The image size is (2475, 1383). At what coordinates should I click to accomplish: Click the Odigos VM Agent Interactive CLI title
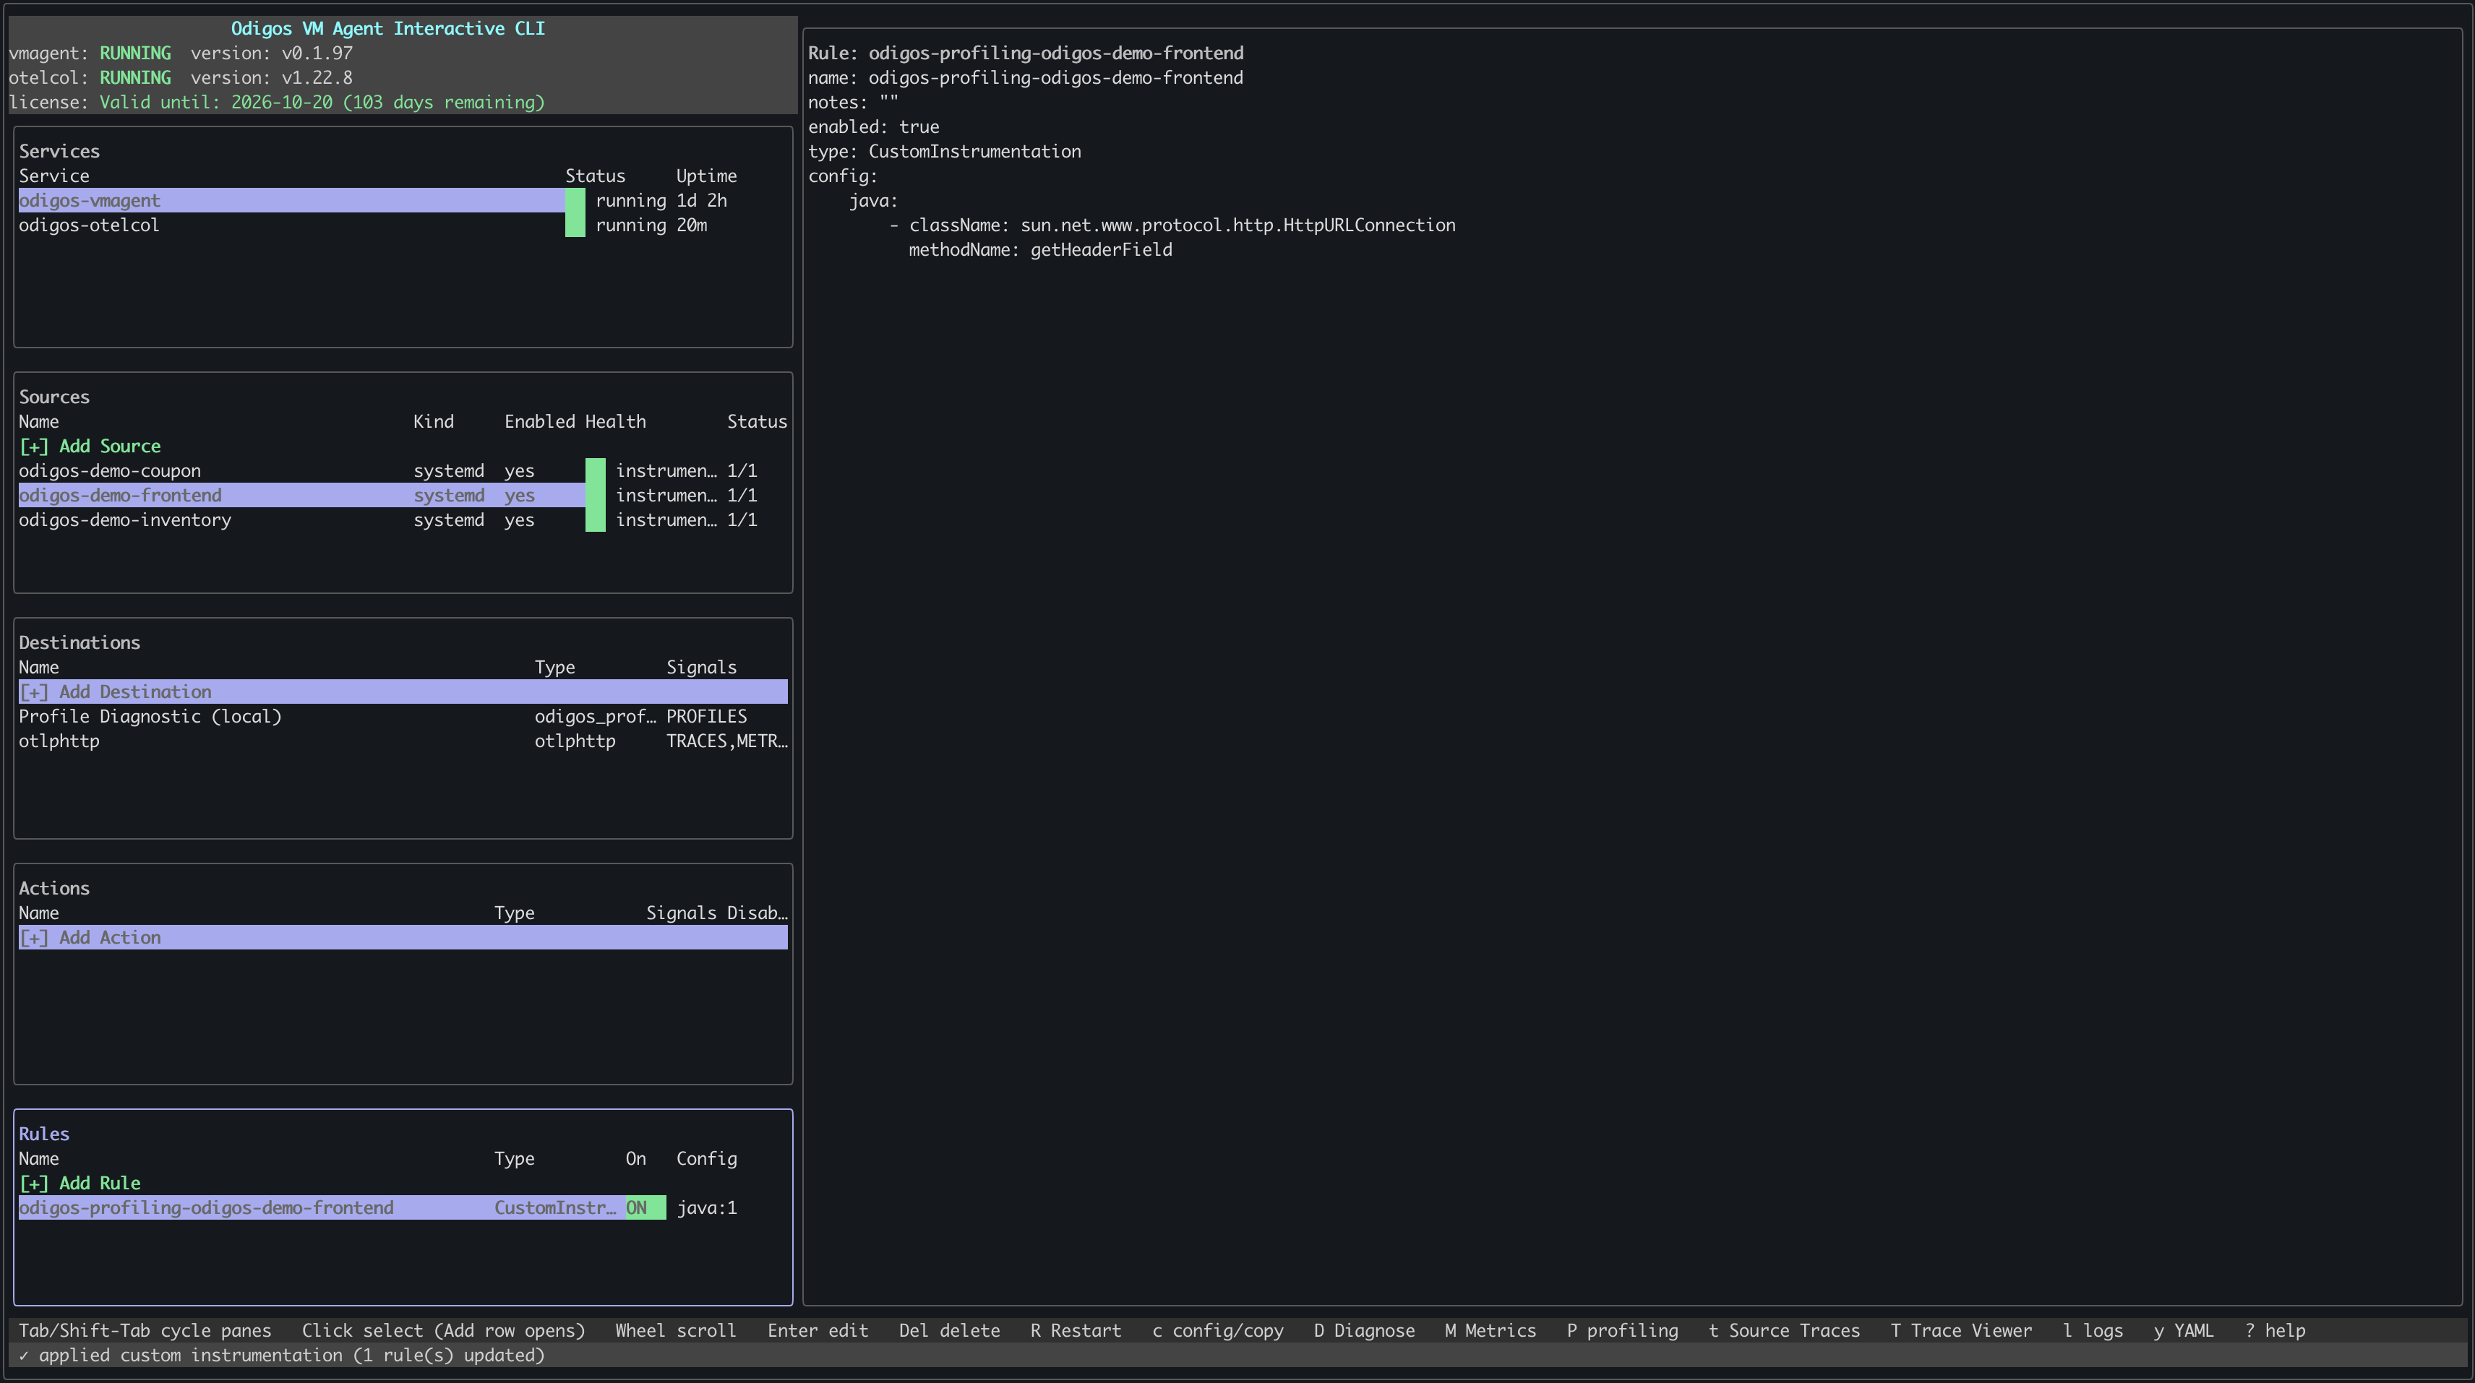388,29
